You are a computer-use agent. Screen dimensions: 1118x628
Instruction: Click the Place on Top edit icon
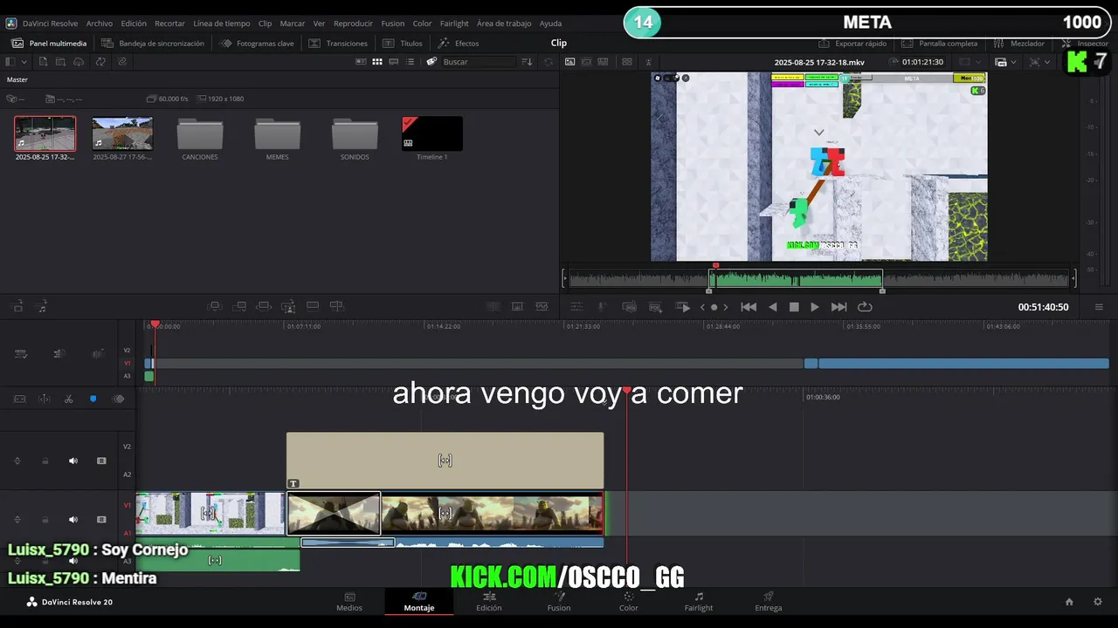(313, 306)
